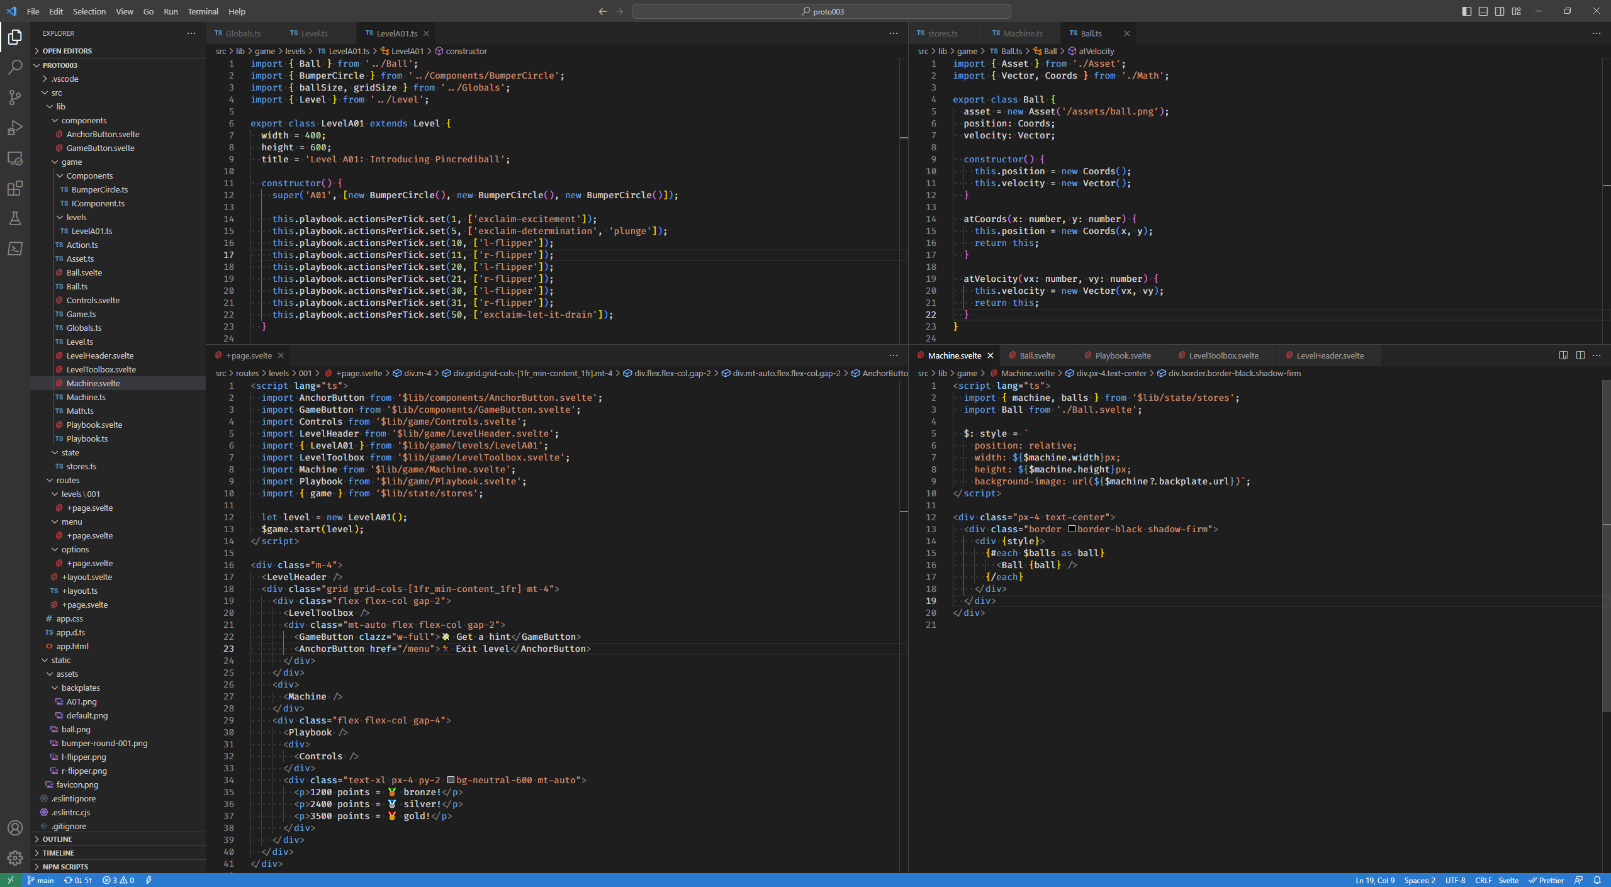Open AnchorButton.svelte in explorer
The image size is (1611, 887).
pos(118,134)
